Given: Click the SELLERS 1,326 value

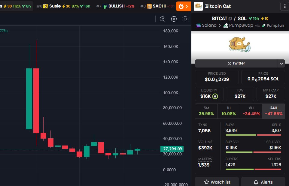Looking at the screenshot, I should tap(276, 165).
